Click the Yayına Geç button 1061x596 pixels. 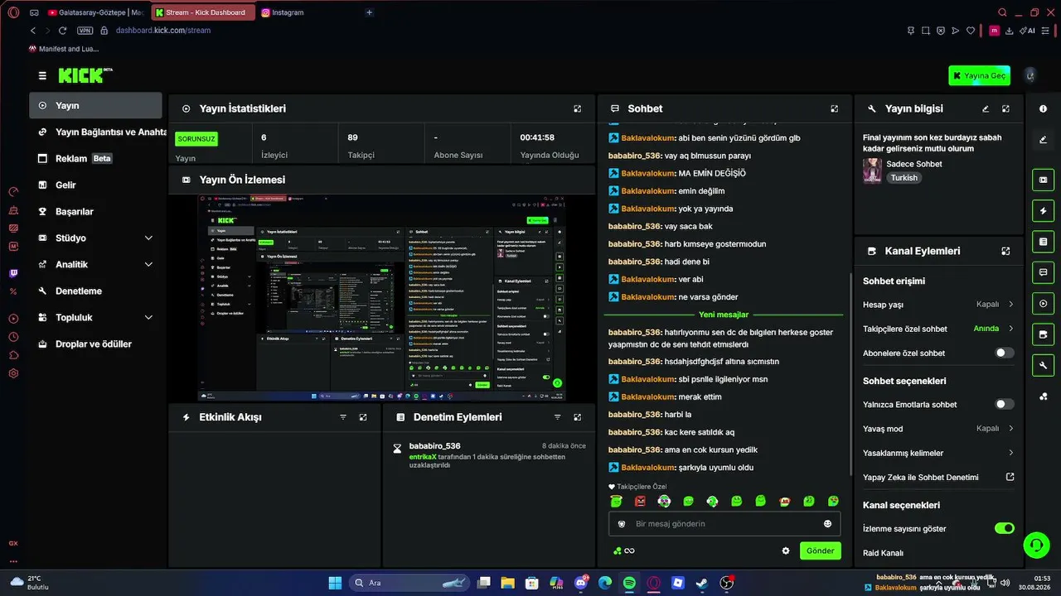979,75
